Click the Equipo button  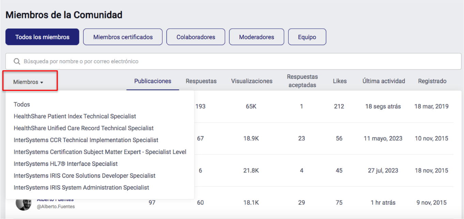pos(307,37)
